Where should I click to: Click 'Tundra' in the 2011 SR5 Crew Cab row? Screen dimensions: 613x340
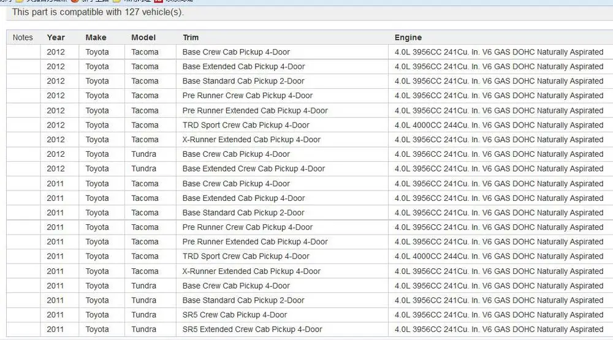(x=143, y=315)
